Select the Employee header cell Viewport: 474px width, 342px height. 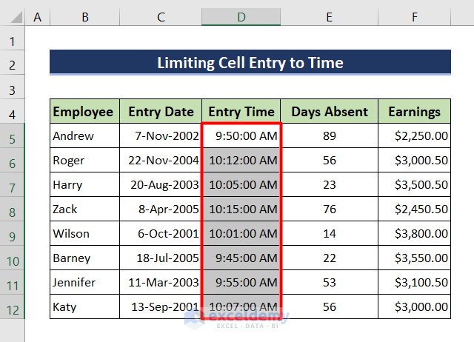pyautogui.click(x=84, y=112)
